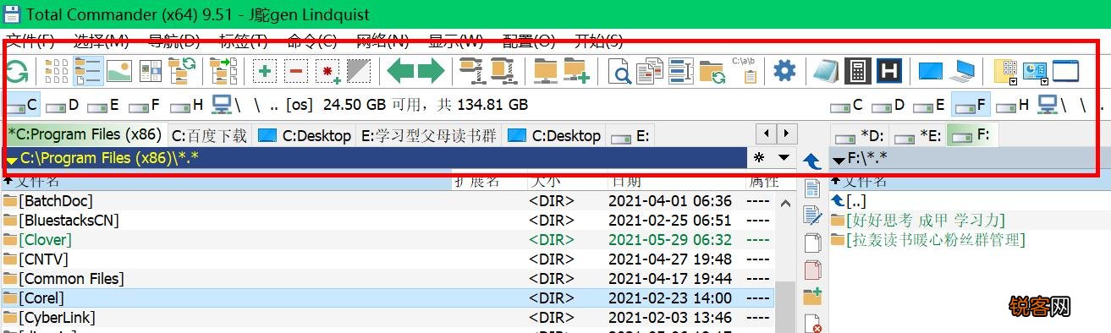
Task: Toggle the quick view panel icon
Action: pyautogui.click(x=151, y=71)
